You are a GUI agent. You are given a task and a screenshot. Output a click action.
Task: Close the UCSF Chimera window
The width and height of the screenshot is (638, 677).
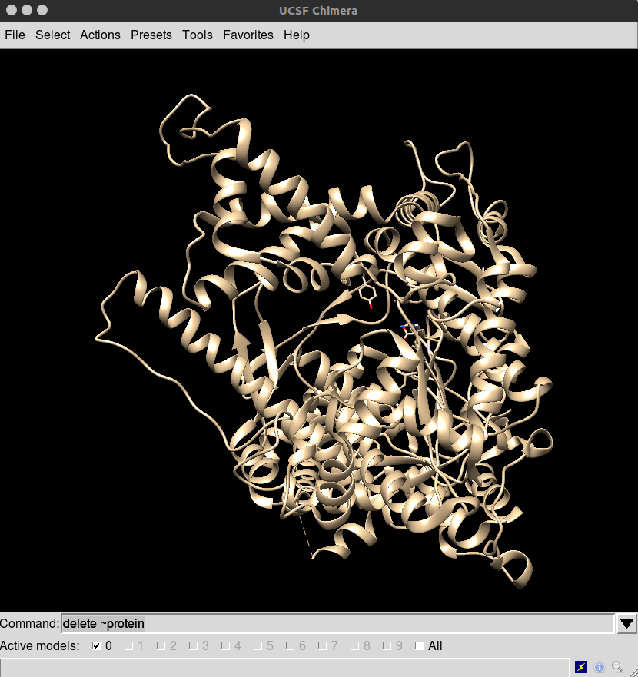pyautogui.click(x=12, y=10)
